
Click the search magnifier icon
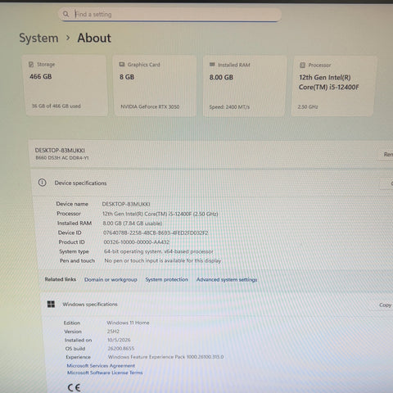(65, 14)
